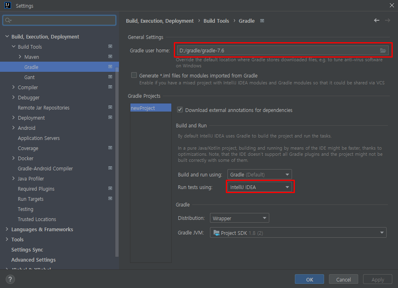Click Build Tools breadcrumb
The image size is (398, 288).
click(x=216, y=21)
